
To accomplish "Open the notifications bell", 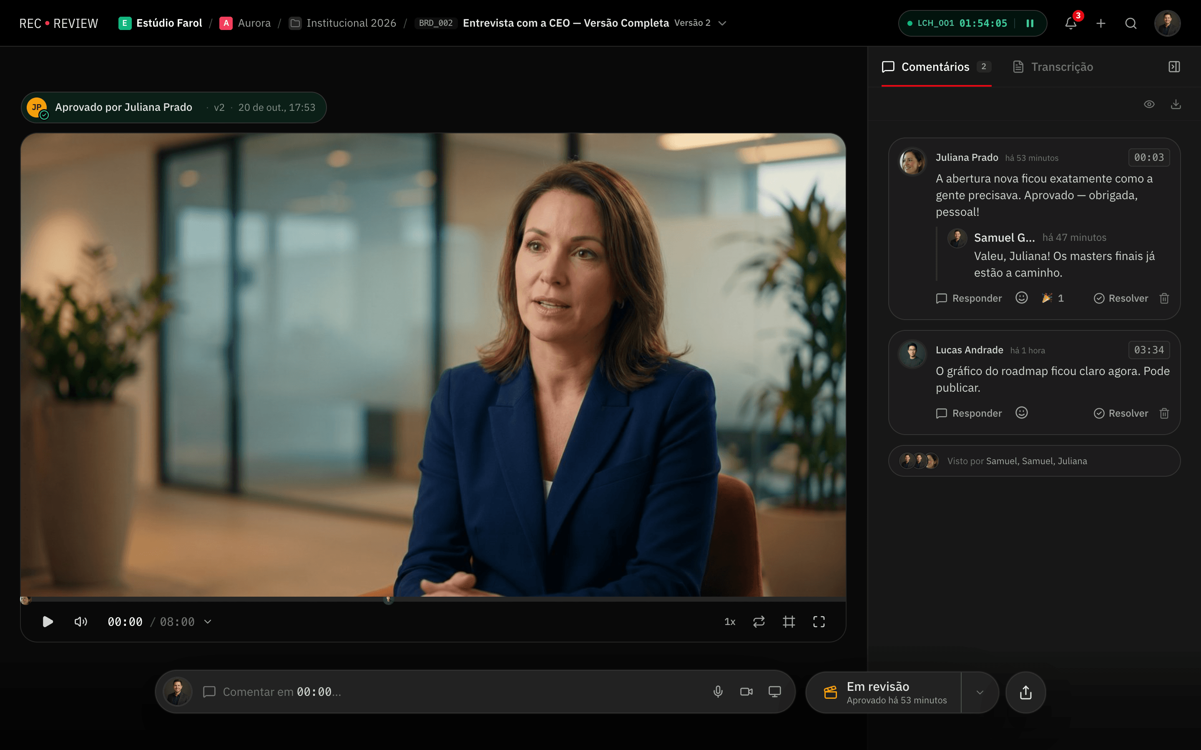I will [x=1070, y=23].
